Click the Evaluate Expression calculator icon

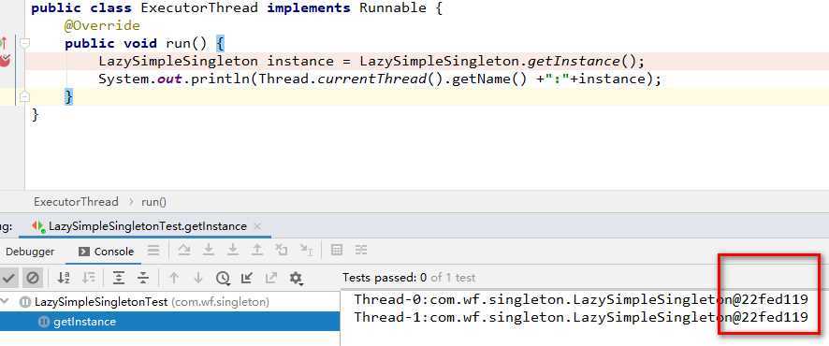tap(336, 250)
